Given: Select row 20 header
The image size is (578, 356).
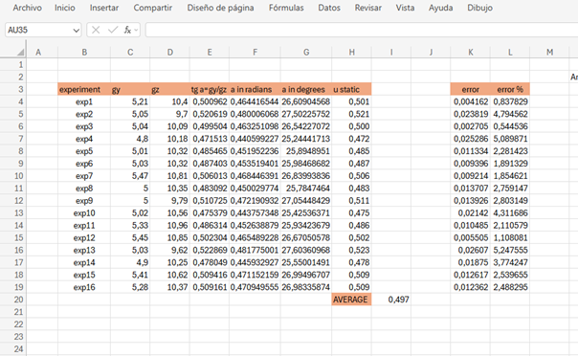Looking at the screenshot, I should click(13, 300).
